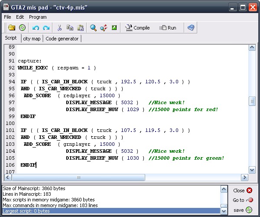Click ENDIF on line 106

click(x=28, y=165)
